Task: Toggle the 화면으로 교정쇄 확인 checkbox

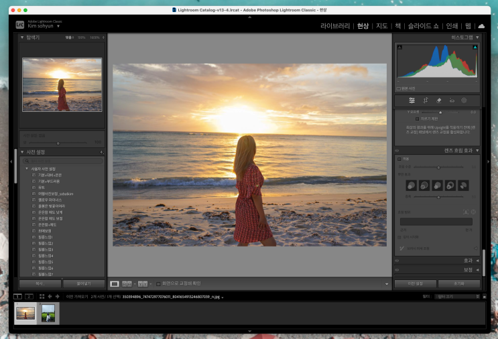Action: point(158,284)
